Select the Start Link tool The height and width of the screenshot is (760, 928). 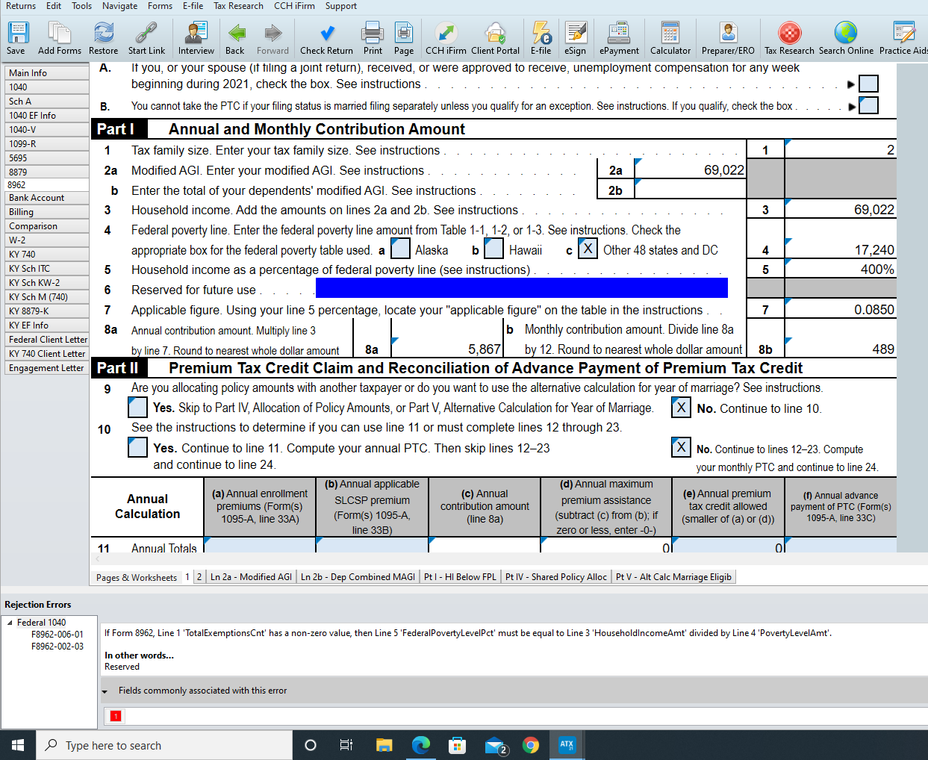pyautogui.click(x=146, y=38)
